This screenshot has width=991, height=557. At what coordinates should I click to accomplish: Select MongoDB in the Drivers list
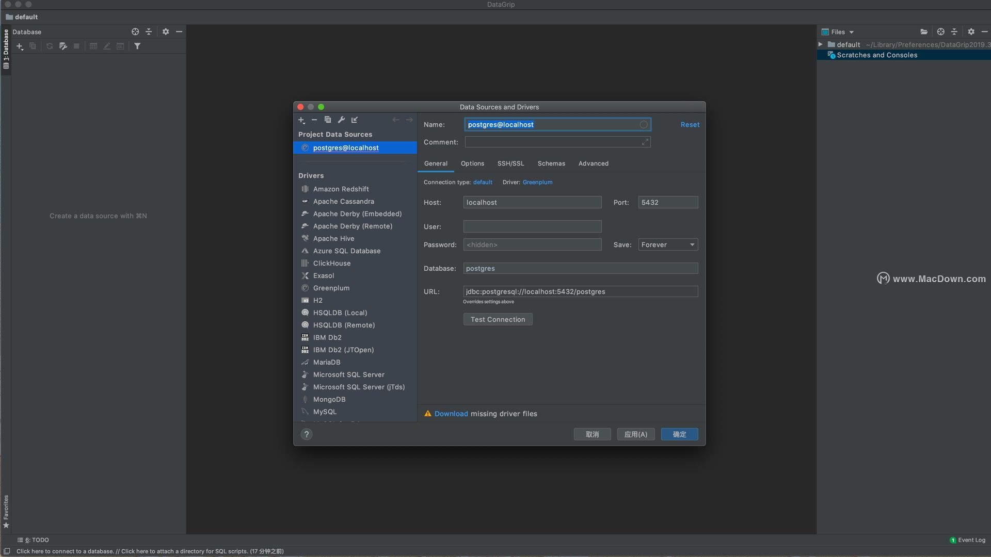click(x=329, y=400)
